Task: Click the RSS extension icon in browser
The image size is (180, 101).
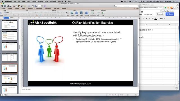Action: pyautogui.click(x=168, y=8)
